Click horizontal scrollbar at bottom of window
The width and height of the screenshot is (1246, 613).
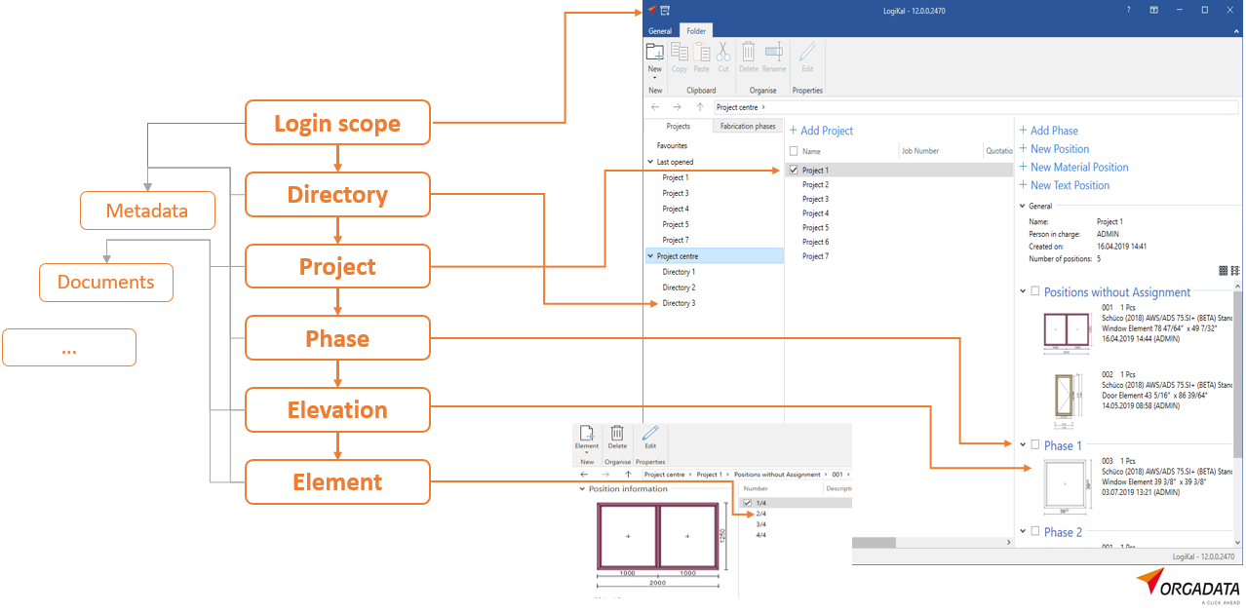[x=875, y=543]
